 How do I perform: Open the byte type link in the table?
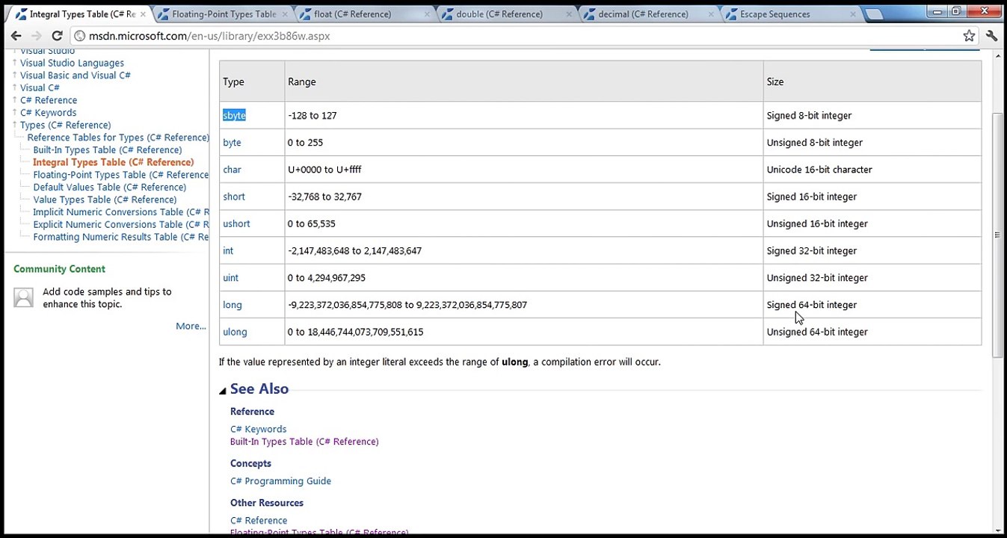[232, 142]
